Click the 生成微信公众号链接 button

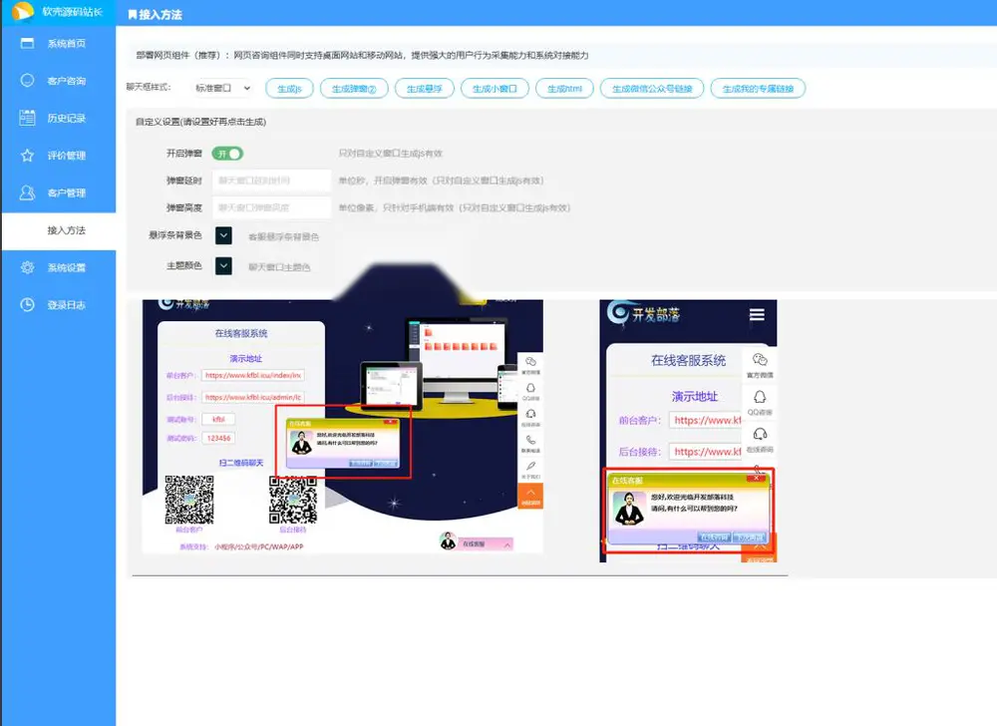pos(652,89)
